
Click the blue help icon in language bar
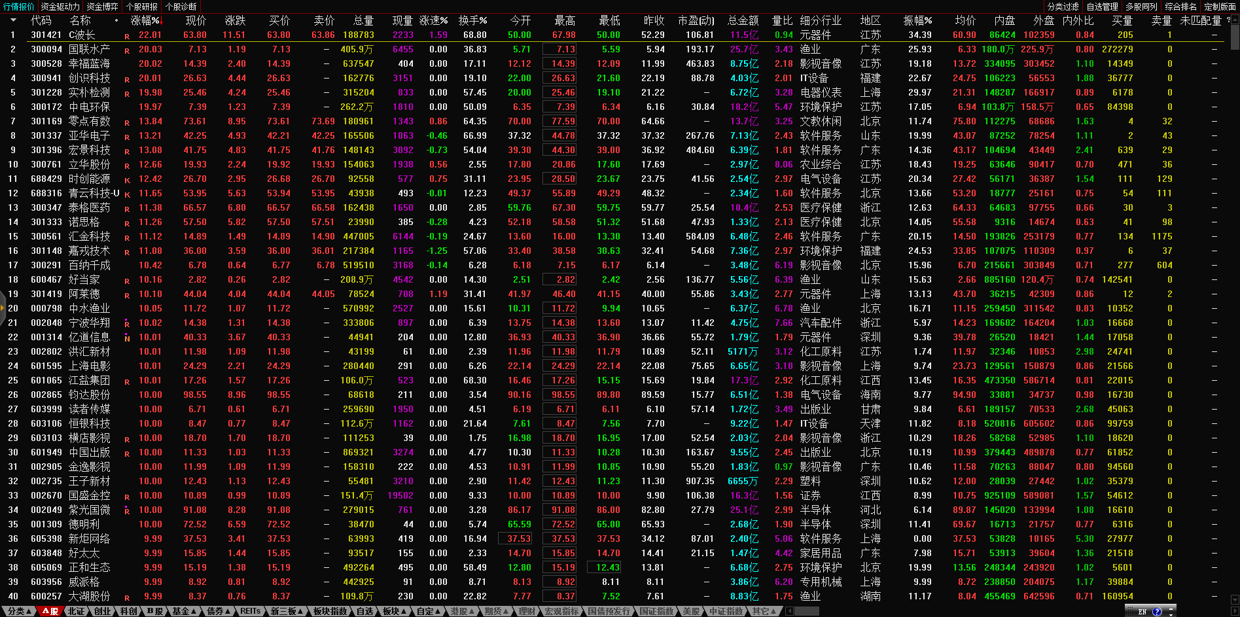click(x=1157, y=612)
